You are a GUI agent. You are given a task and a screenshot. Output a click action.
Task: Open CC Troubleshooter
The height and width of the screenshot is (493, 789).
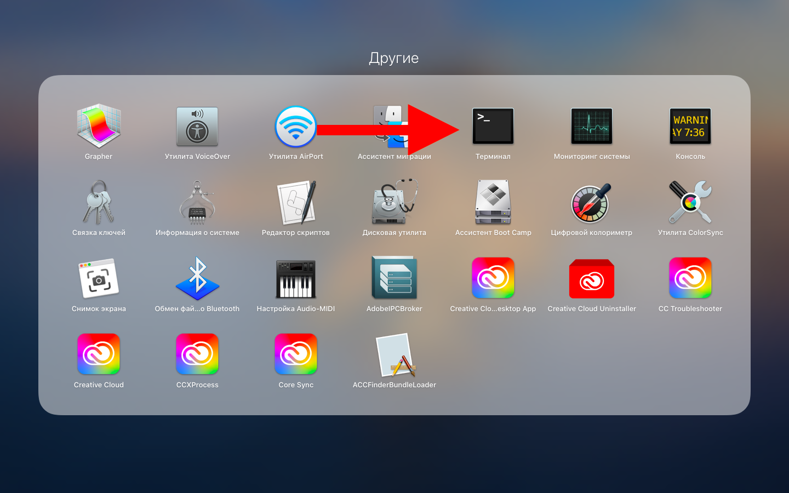pos(690,278)
